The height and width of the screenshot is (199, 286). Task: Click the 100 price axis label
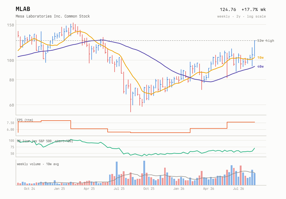coord(11,60)
